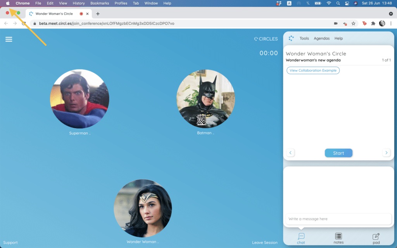Image resolution: width=397 pixels, height=248 pixels.
Task: Go to next agenda item arrow
Action: pos(387,153)
